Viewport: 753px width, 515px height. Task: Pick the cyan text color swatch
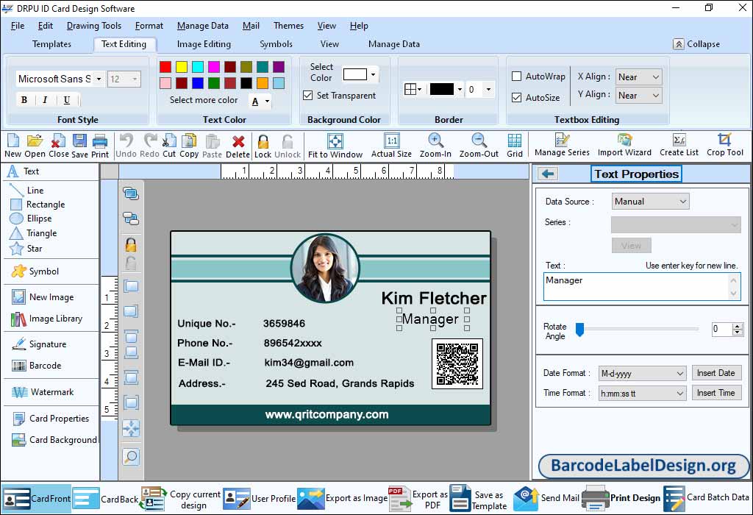[198, 67]
